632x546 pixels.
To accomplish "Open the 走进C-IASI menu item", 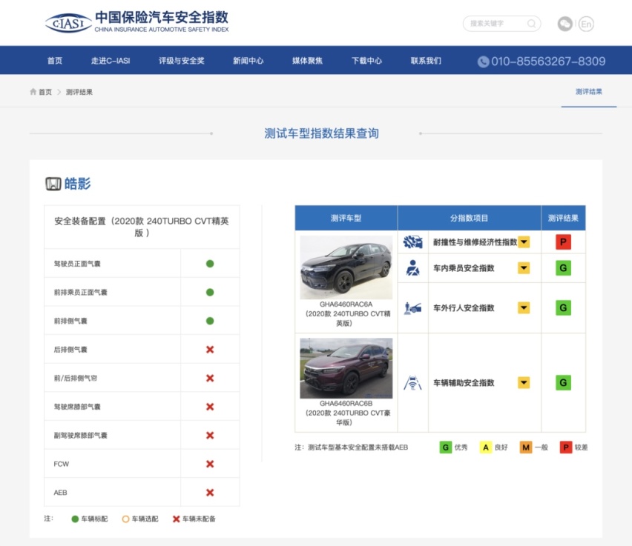I will [x=111, y=61].
